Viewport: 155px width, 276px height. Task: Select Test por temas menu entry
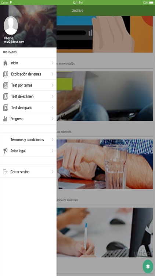point(28,85)
